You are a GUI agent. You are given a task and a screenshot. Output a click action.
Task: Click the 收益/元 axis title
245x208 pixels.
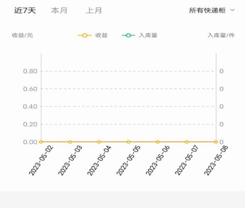tap(22, 35)
